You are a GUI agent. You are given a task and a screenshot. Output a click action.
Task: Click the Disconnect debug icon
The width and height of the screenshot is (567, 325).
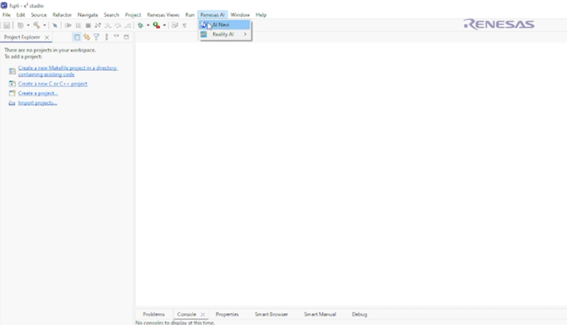(x=98, y=25)
